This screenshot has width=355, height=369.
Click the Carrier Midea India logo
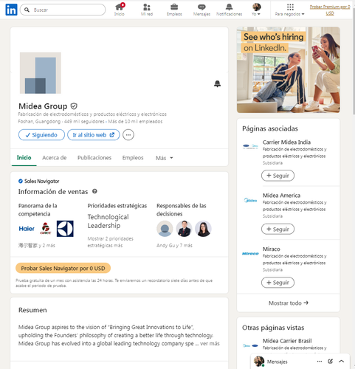point(250,146)
